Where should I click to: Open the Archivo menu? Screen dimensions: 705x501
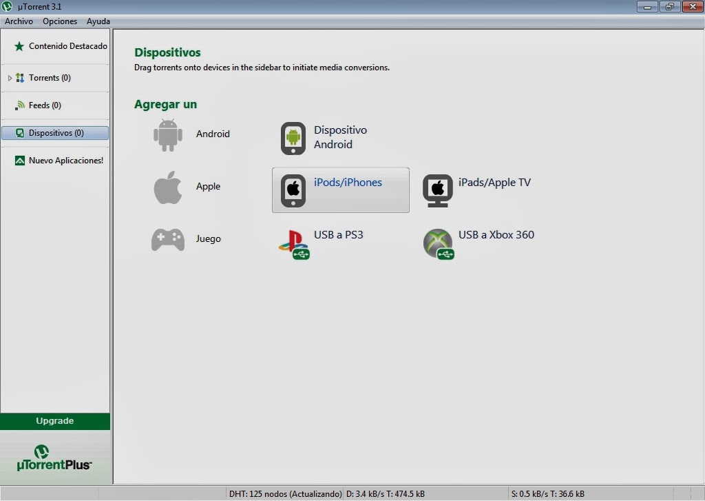[19, 21]
